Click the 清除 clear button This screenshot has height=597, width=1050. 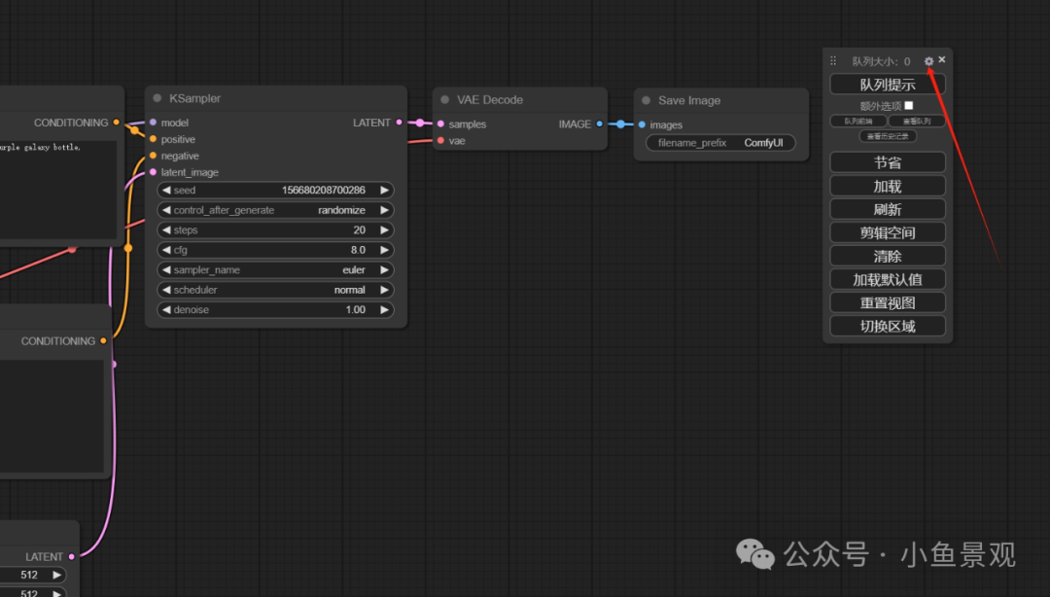point(888,256)
